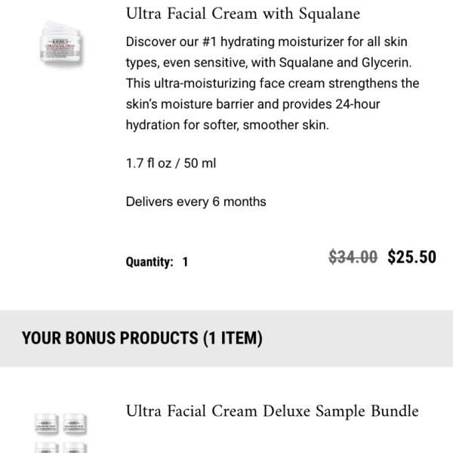Click the Quantity label
Viewport: 453px width, 453px height.
coord(149,262)
